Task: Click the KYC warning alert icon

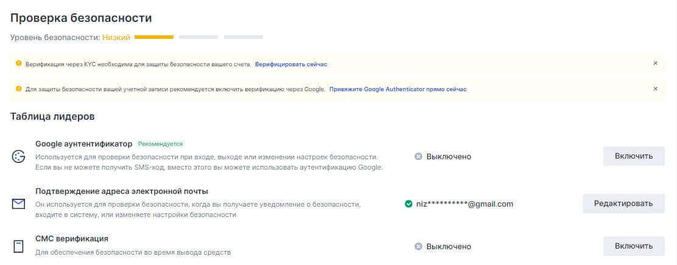Action: coord(18,63)
